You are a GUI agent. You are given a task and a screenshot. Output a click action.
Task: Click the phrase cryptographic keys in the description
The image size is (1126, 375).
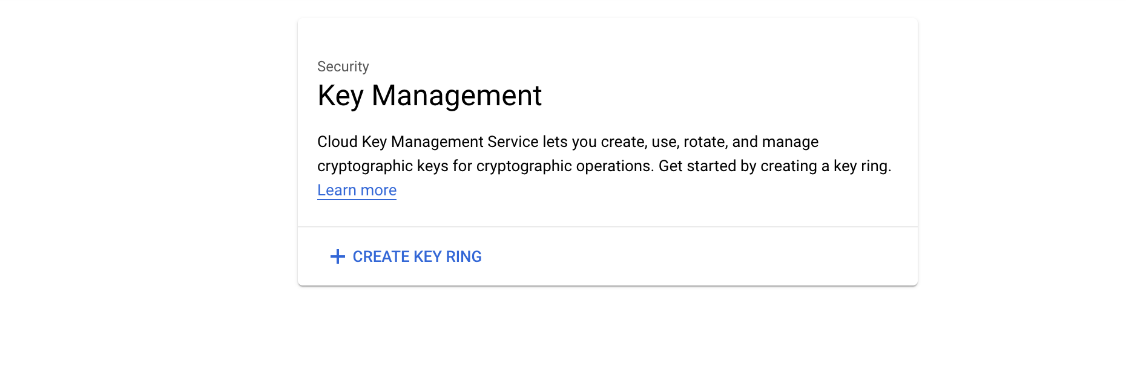(383, 166)
